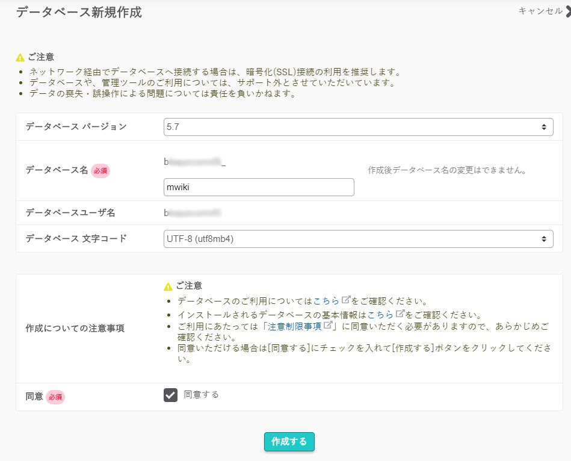Screen dimensions: 571x461
Task: Open the こちら link for データベースの基本情報
Action: click(380, 315)
